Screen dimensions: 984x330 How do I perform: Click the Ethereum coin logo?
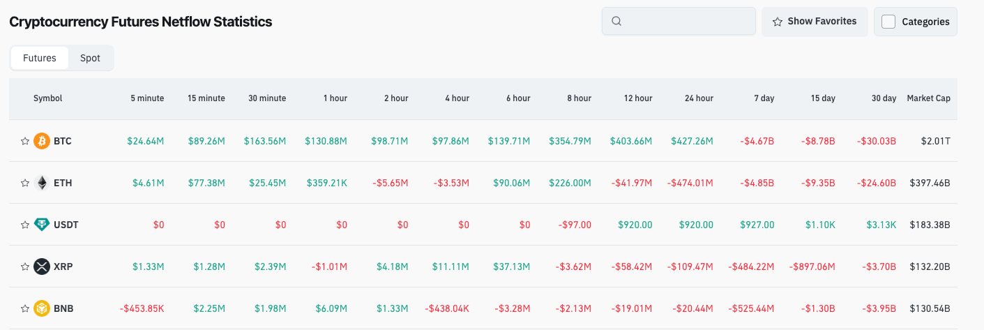42,183
